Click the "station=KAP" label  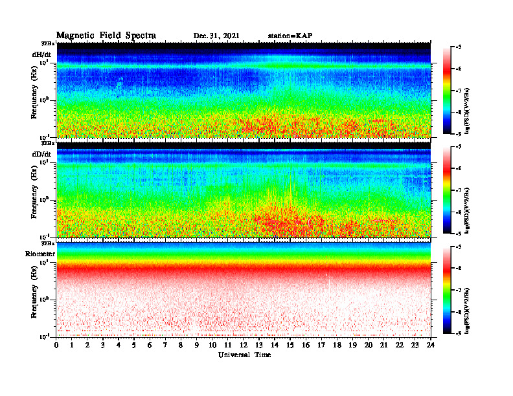tap(290, 36)
